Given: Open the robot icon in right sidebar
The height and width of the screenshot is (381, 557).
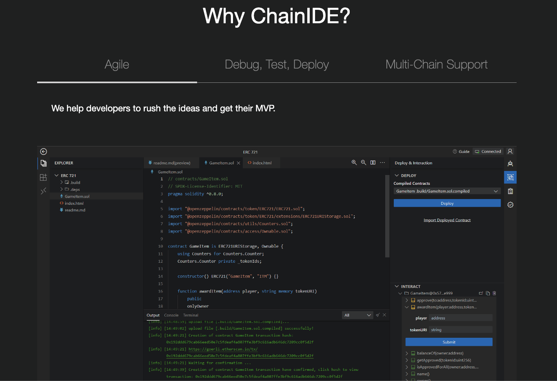Looking at the screenshot, I should click(x=510, y=164).
